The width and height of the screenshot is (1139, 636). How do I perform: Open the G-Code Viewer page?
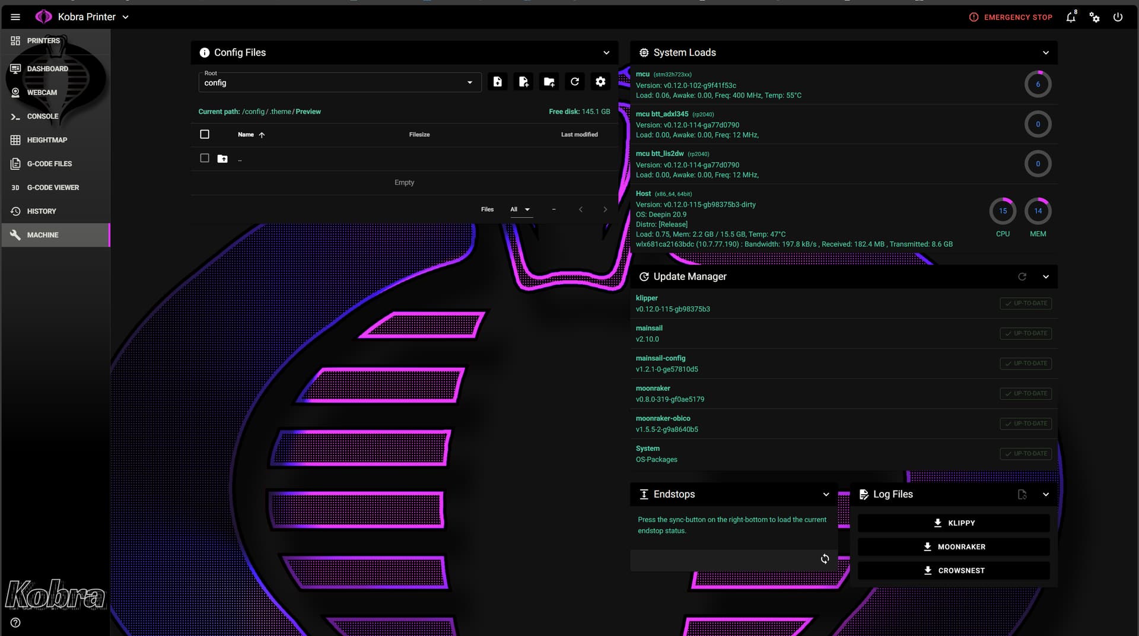coord(55,187)
